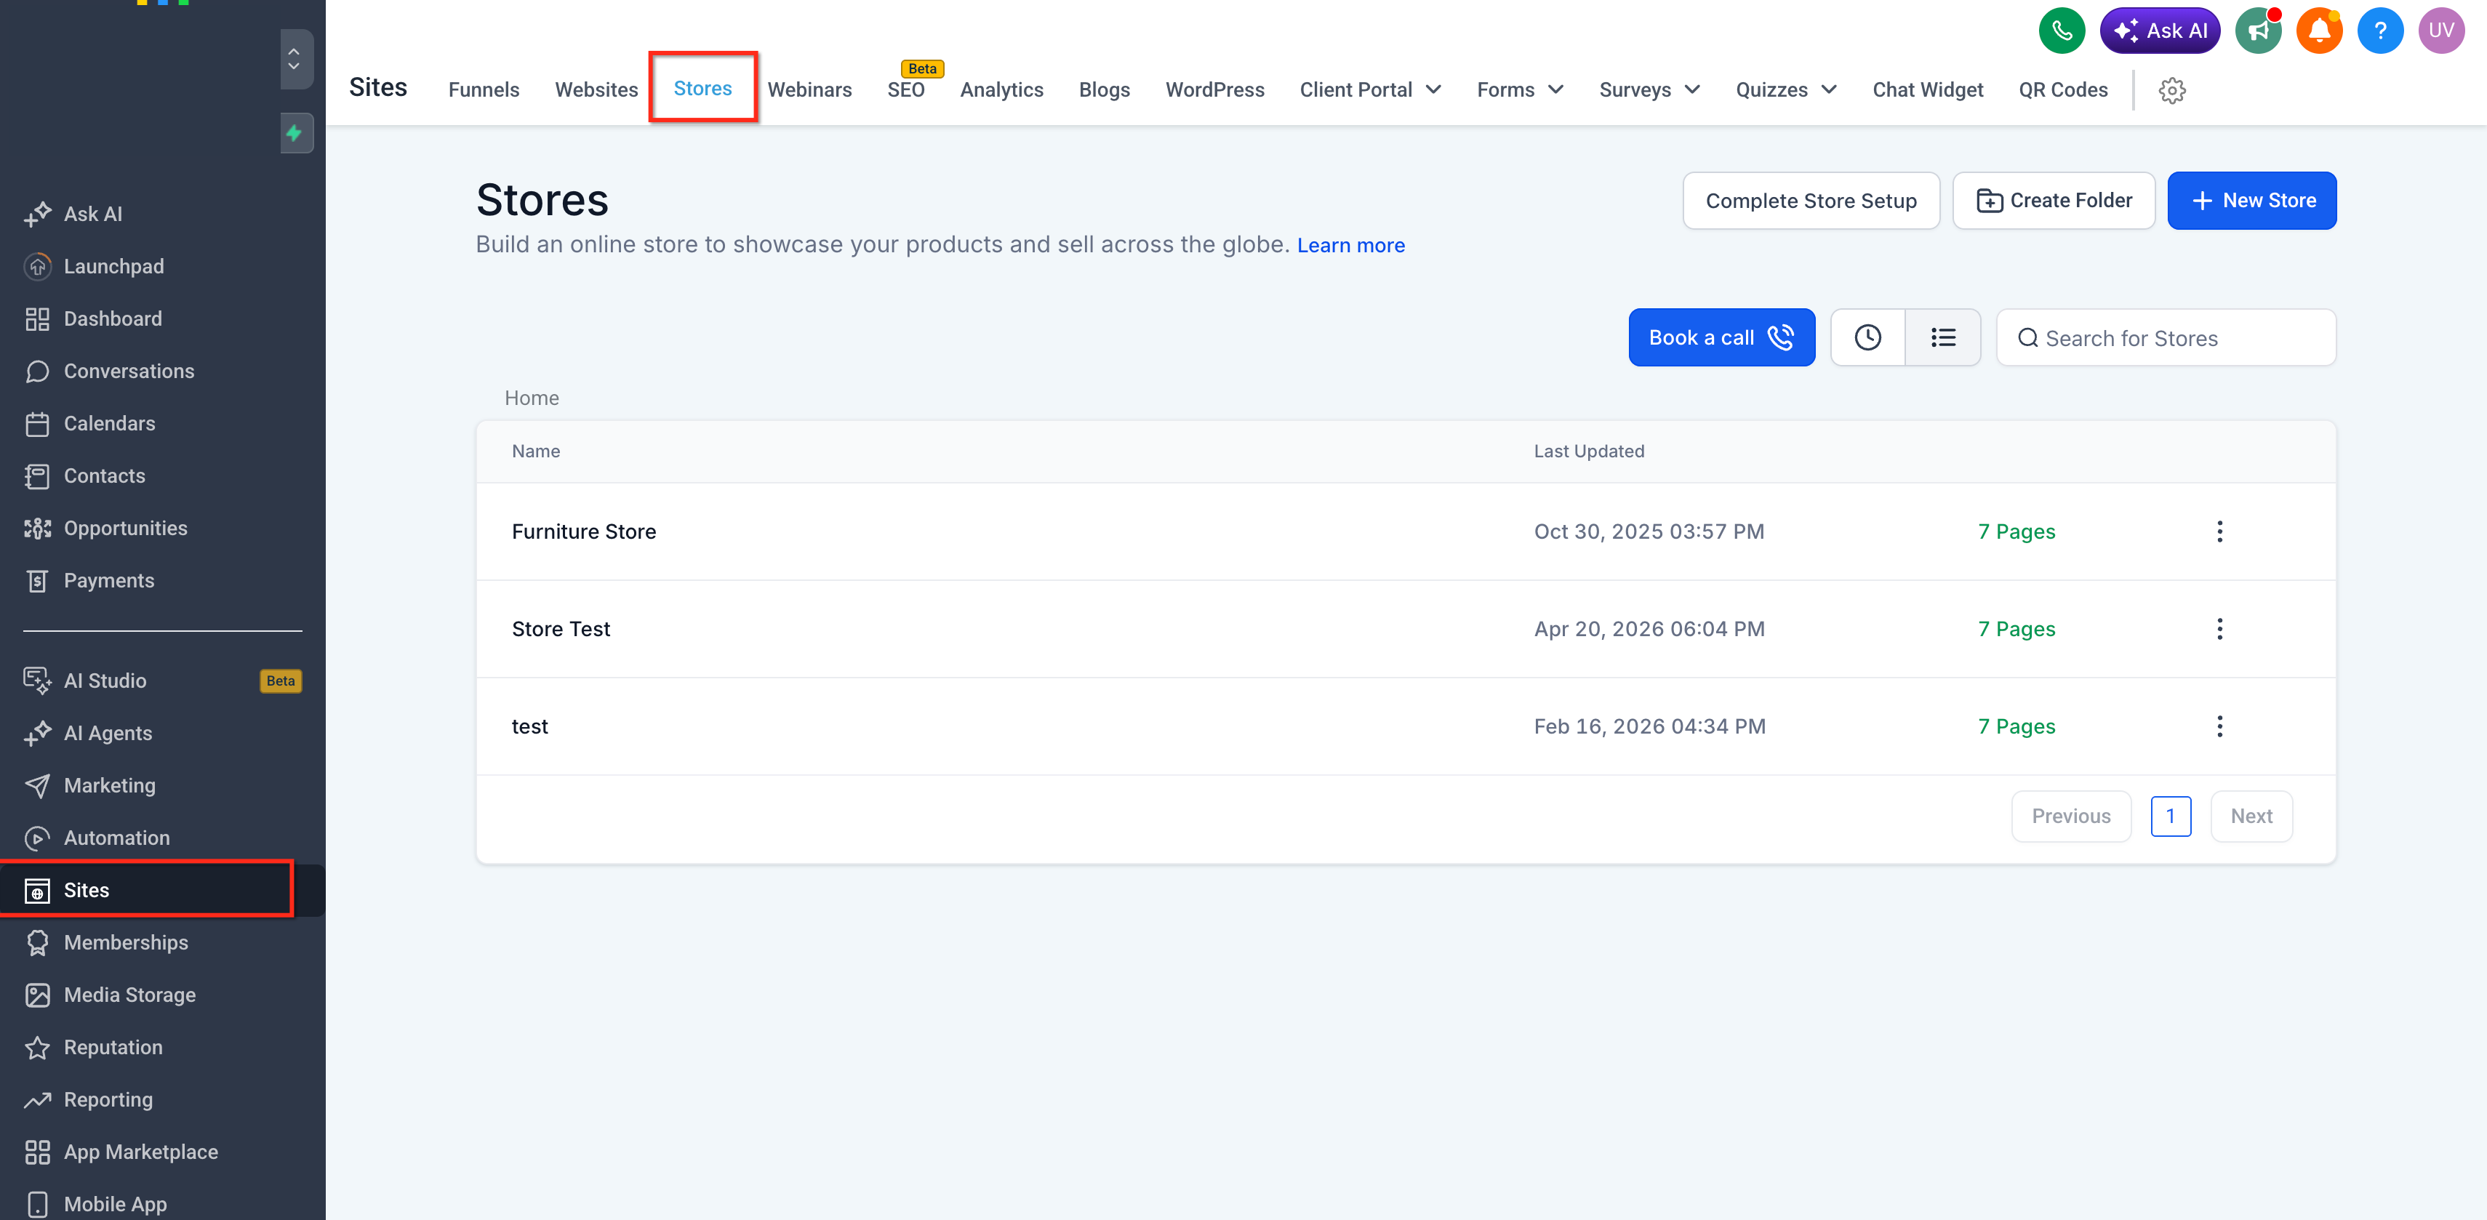
Task: Click the help question mark icon
Action: [2380, 31]
